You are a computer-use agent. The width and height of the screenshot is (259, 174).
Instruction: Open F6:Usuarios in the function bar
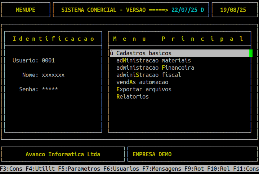point(121,169)
